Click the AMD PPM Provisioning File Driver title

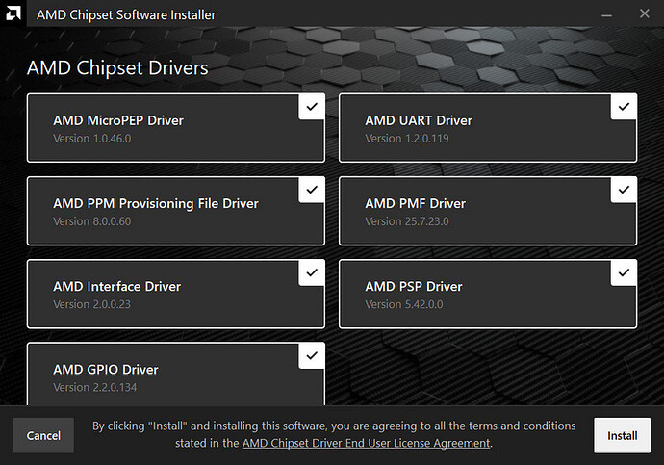pyautogui.click(x=155, y=204)
